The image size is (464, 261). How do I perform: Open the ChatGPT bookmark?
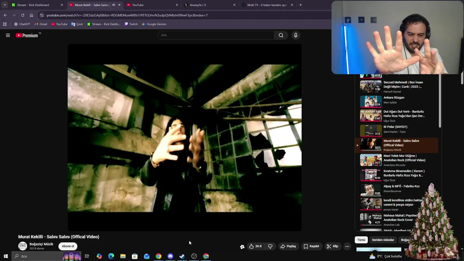click(22, 24)
